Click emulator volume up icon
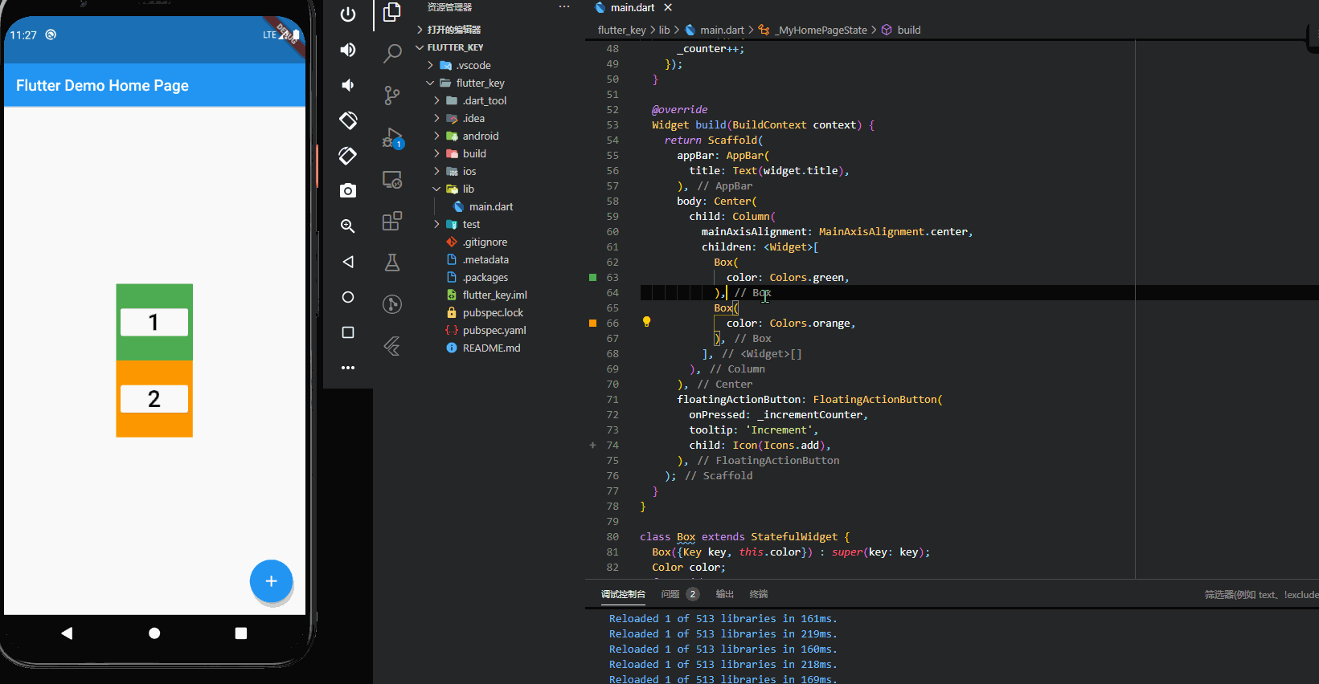Screen dimensions: 1319x684 click(x=347, y=50)
